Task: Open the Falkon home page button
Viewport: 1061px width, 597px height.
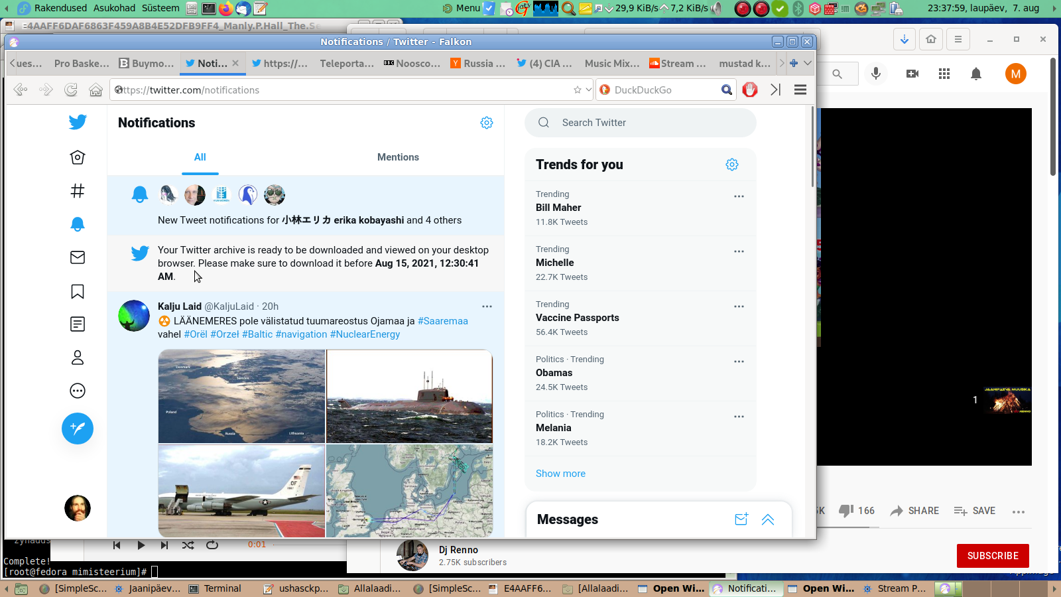Action: coord(96,90)
